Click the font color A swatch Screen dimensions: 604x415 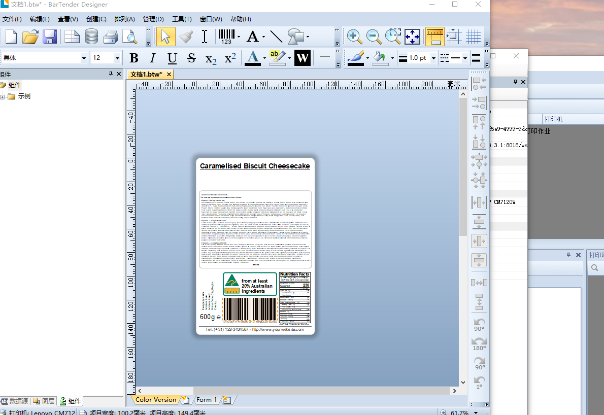(x=252, y=57)
